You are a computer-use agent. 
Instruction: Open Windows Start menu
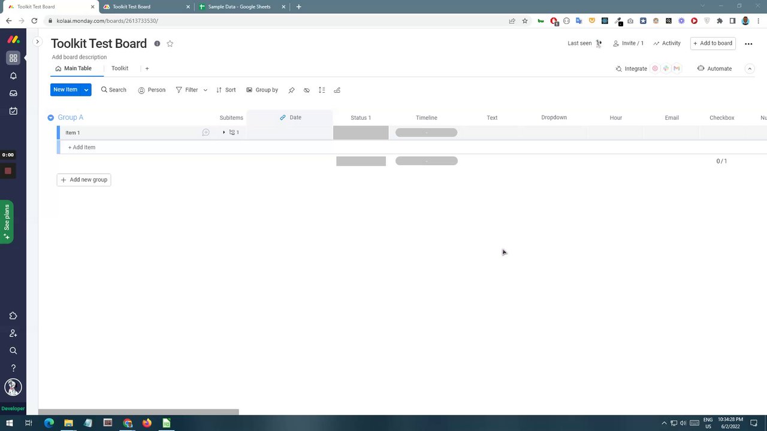tap(9, 423)
